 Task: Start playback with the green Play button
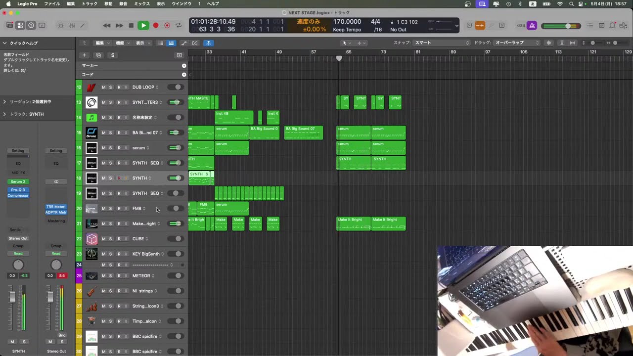tap(143, 25)
